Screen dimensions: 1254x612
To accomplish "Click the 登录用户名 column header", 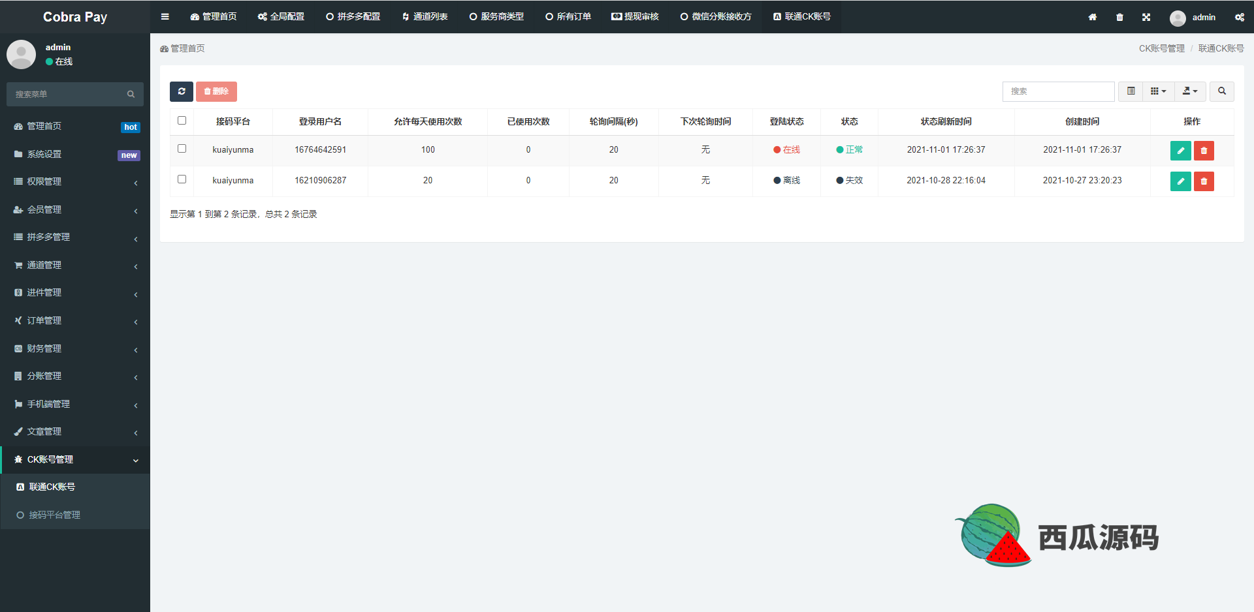I will (320, 122).
